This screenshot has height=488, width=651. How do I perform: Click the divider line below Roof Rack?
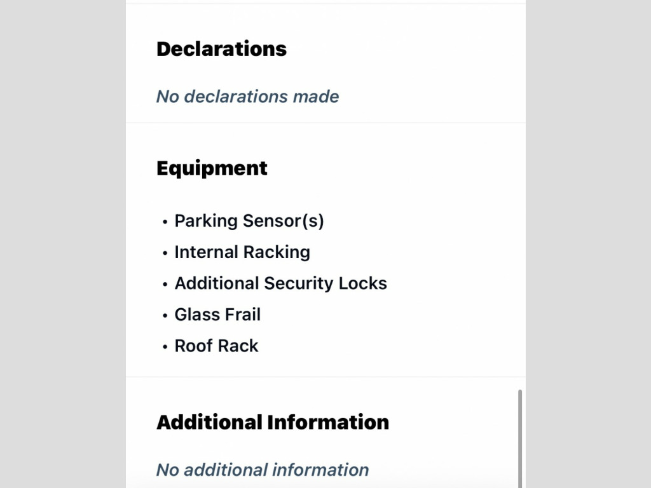[325, 377]
